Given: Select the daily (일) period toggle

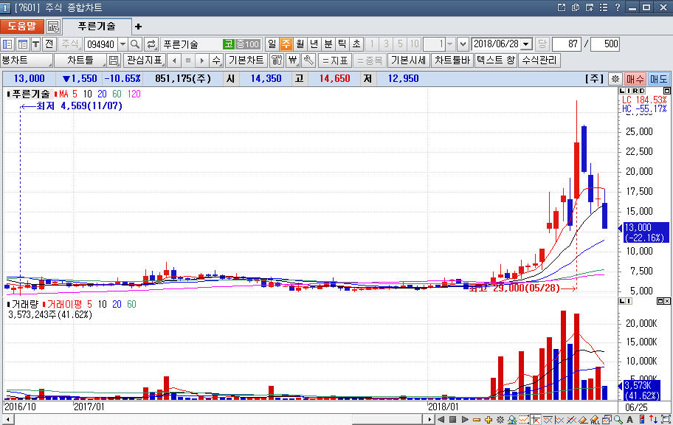Looking at the screenshot, I should (272, 44).
